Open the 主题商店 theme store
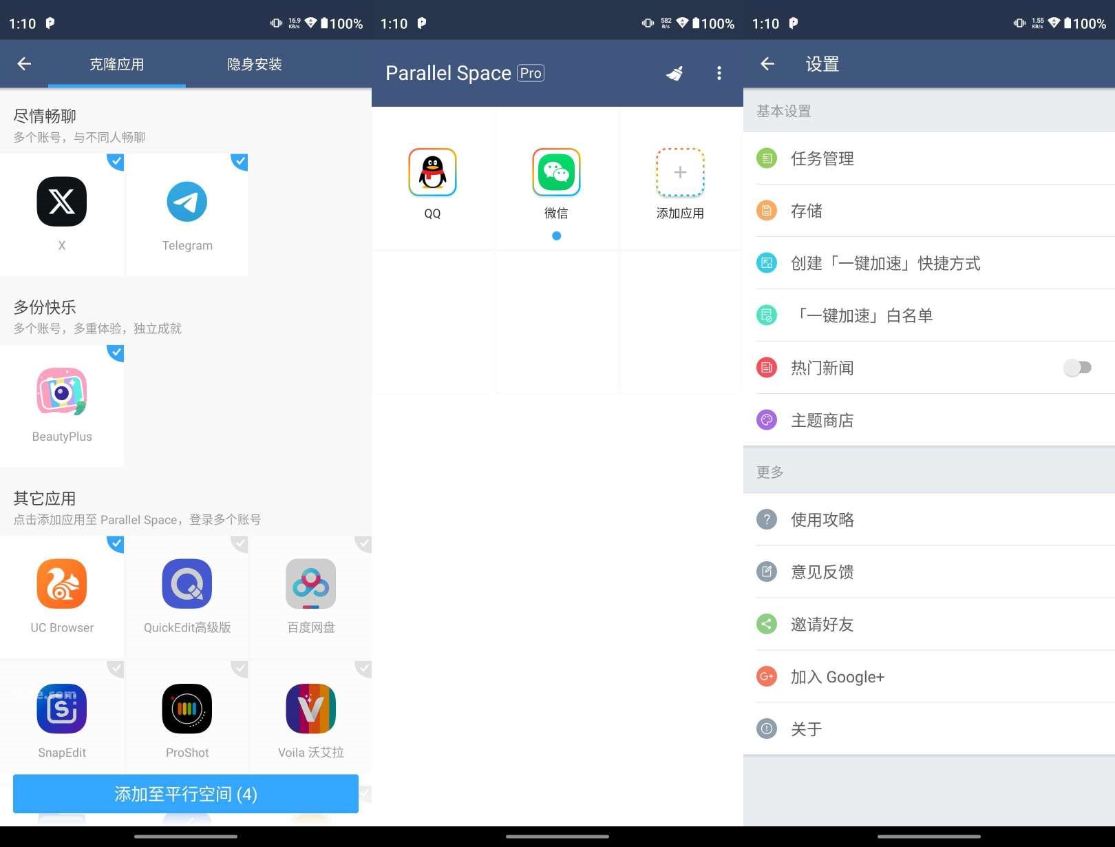 [x=823, y=419]
